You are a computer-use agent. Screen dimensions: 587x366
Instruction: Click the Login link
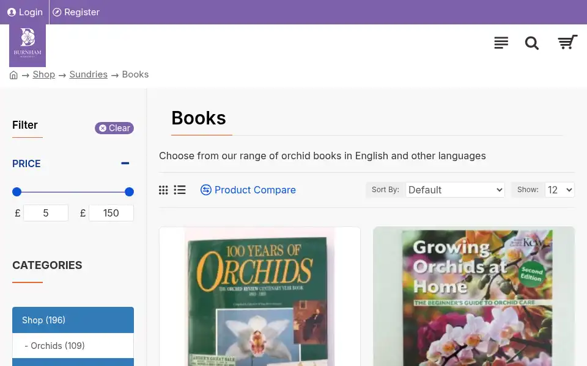pyautogui.click(x=25, y=12)
